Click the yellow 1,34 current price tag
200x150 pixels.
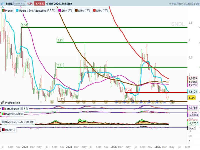tap(192, 98)
